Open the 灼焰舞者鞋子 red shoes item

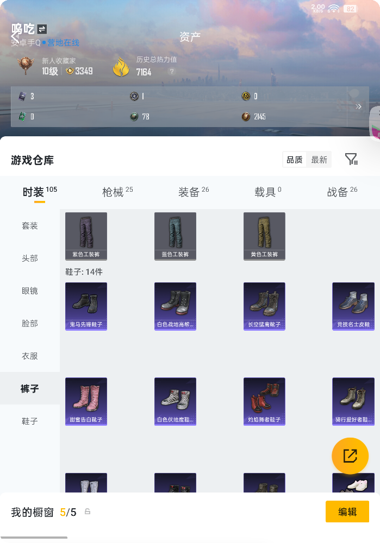264,401
